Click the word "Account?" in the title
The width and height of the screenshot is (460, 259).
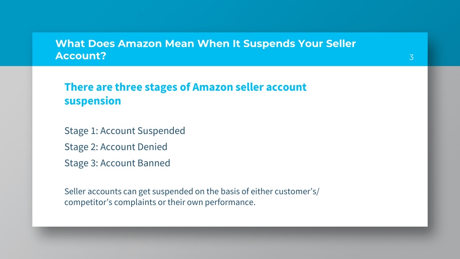[x=81, y=56]
